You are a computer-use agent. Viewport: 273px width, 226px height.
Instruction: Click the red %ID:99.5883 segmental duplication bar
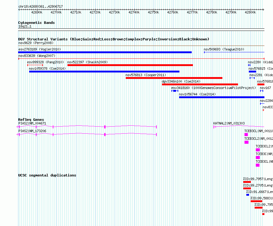pyautogui.click(x=256, y=201)
